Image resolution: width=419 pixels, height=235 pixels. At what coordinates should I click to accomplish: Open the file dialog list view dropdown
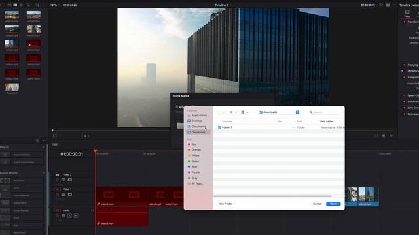coord(233,112)
